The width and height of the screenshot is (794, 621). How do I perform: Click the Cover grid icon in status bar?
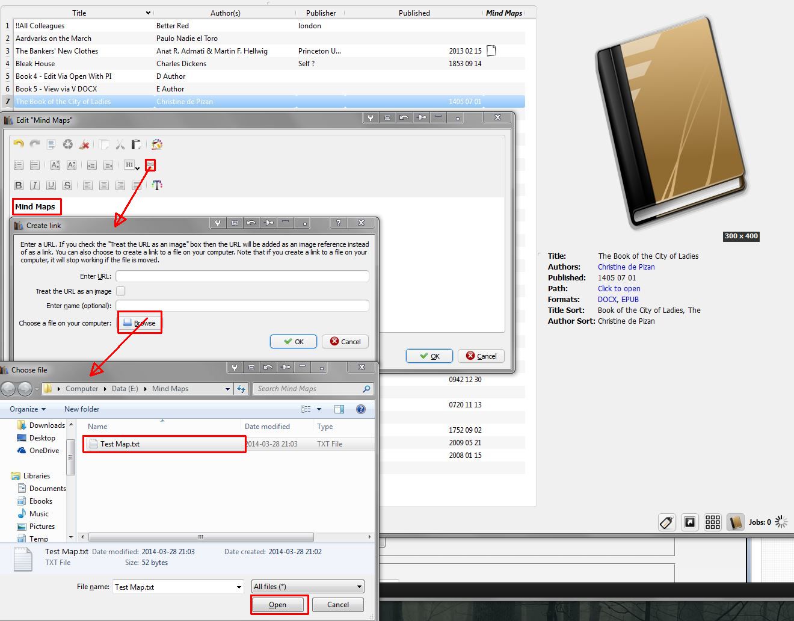point(713,522)
